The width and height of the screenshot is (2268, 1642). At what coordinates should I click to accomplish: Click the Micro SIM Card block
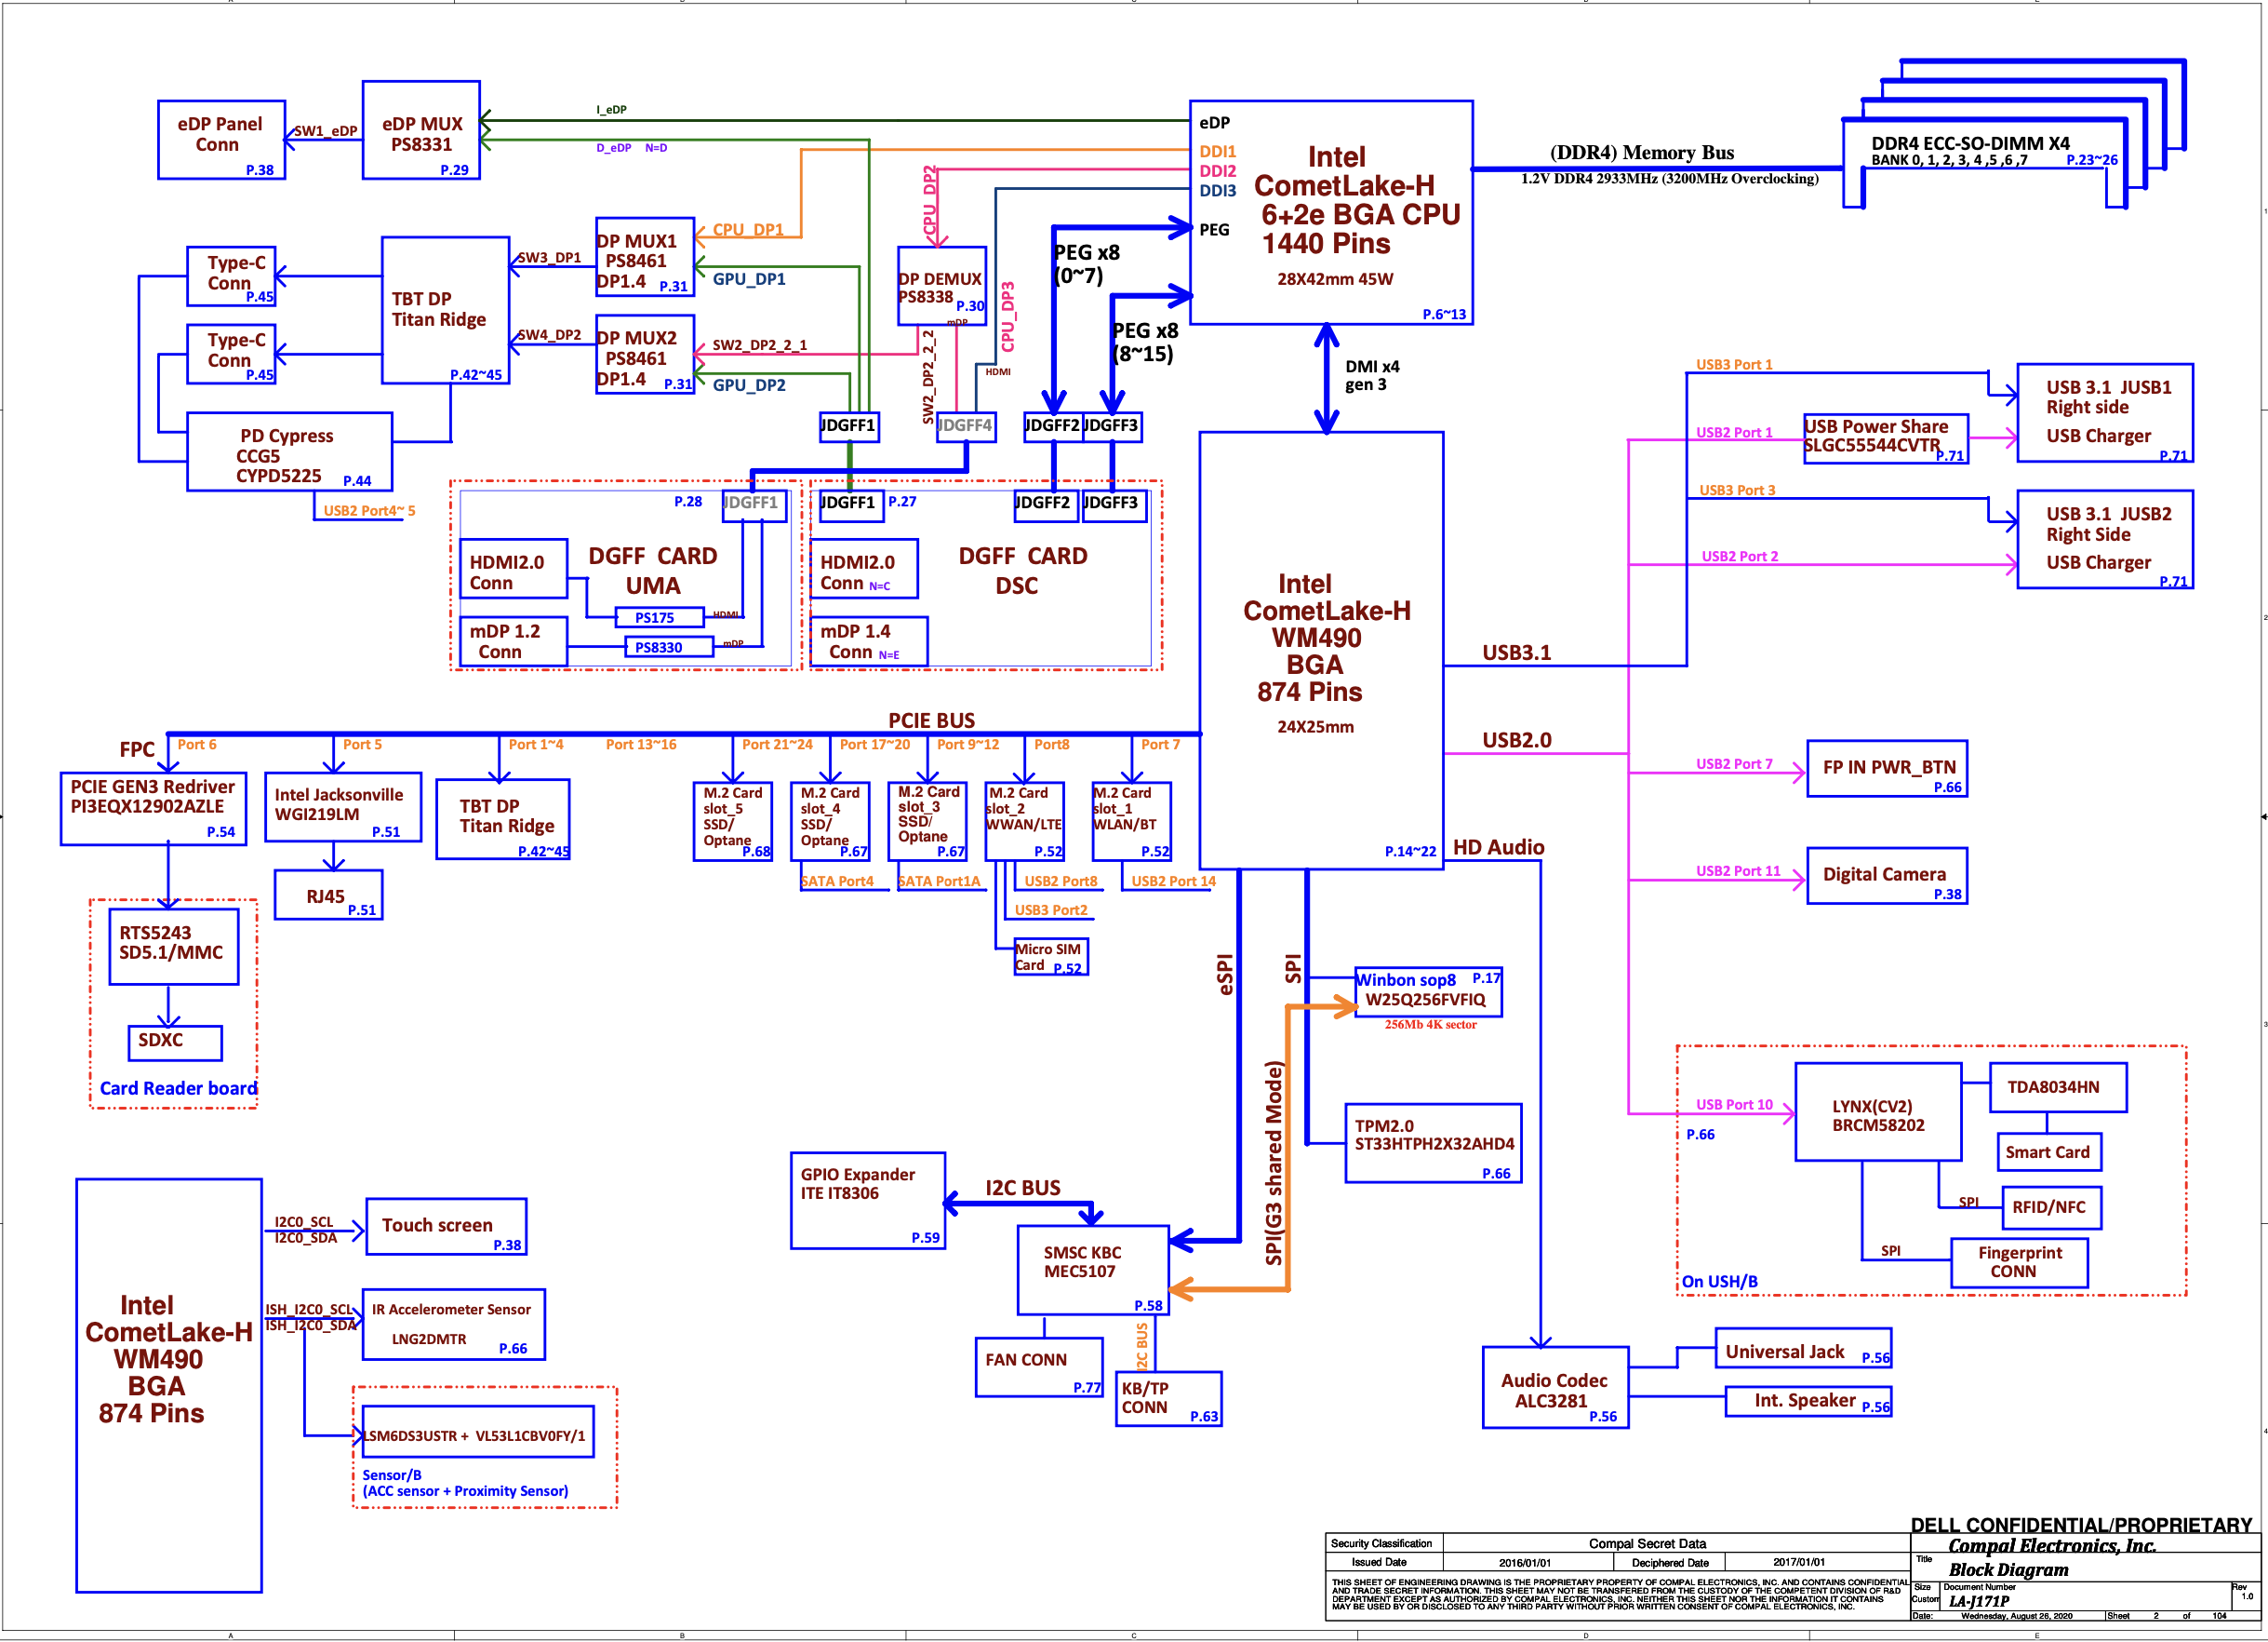coord(1050,957)
